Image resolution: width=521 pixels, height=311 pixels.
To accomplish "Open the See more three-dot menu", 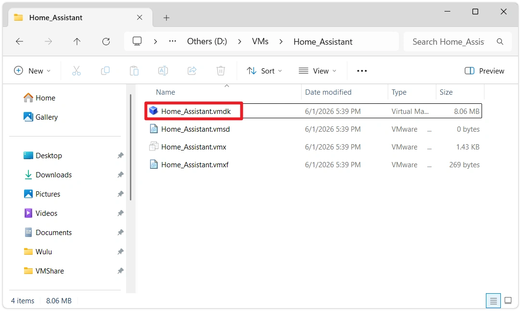I will pyautogui.click(x=362, y=71).
